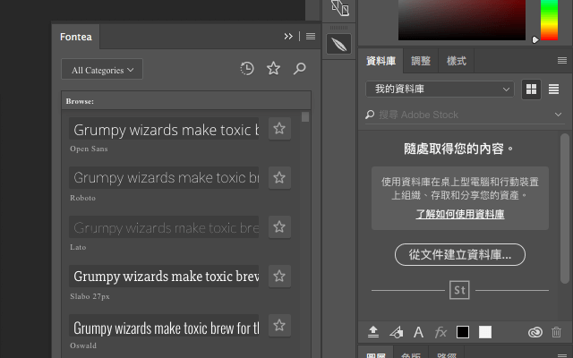Apply the Roboto font preview
Viewport: 573px width, 358px height.
tap(164, 178)
